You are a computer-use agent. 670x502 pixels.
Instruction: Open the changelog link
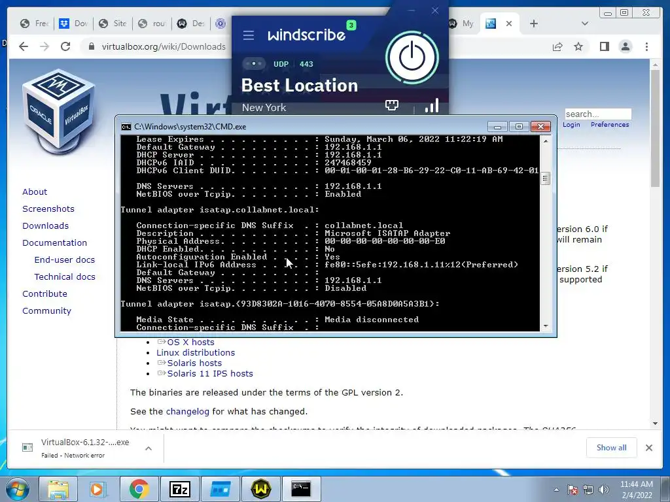tap(188, 412)
